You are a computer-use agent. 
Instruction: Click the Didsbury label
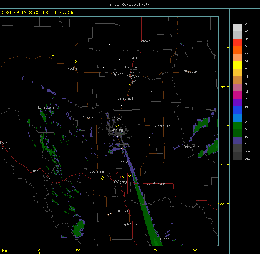click(x=116, y=130)
